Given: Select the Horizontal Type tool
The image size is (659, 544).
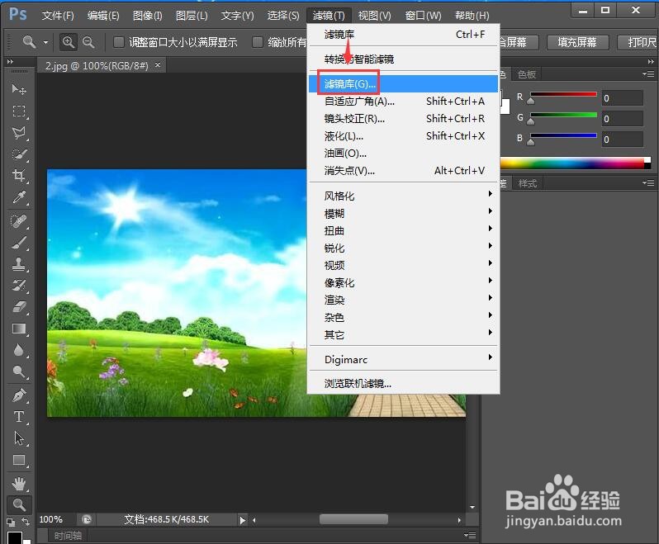Looking at the screenshot, I should coord(18,417).
